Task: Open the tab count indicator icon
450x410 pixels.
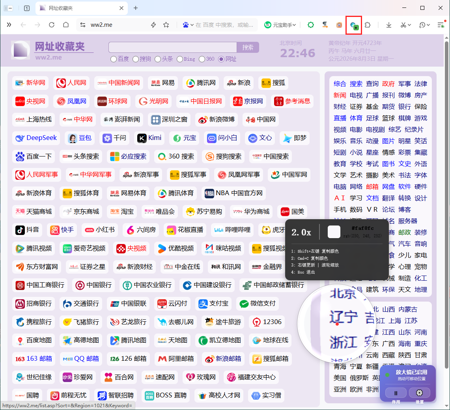Action: pos(27,8)
